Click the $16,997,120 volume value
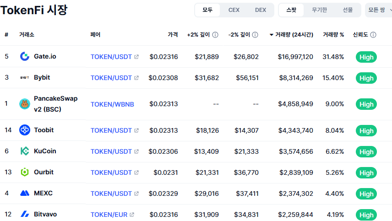This screenshot has height=221, width=392. 295,57
